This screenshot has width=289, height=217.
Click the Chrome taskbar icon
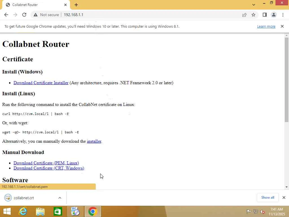[x=93, y=211]
